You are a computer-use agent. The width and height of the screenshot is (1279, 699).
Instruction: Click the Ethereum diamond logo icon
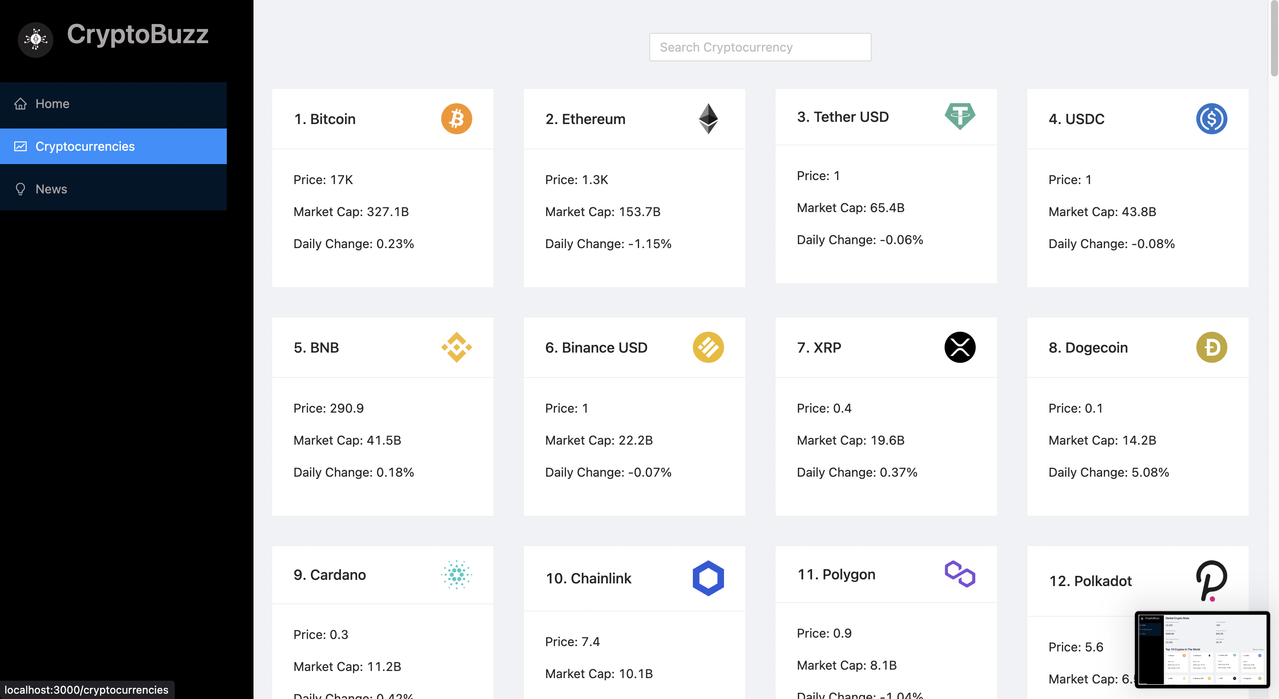pos(708,119)
